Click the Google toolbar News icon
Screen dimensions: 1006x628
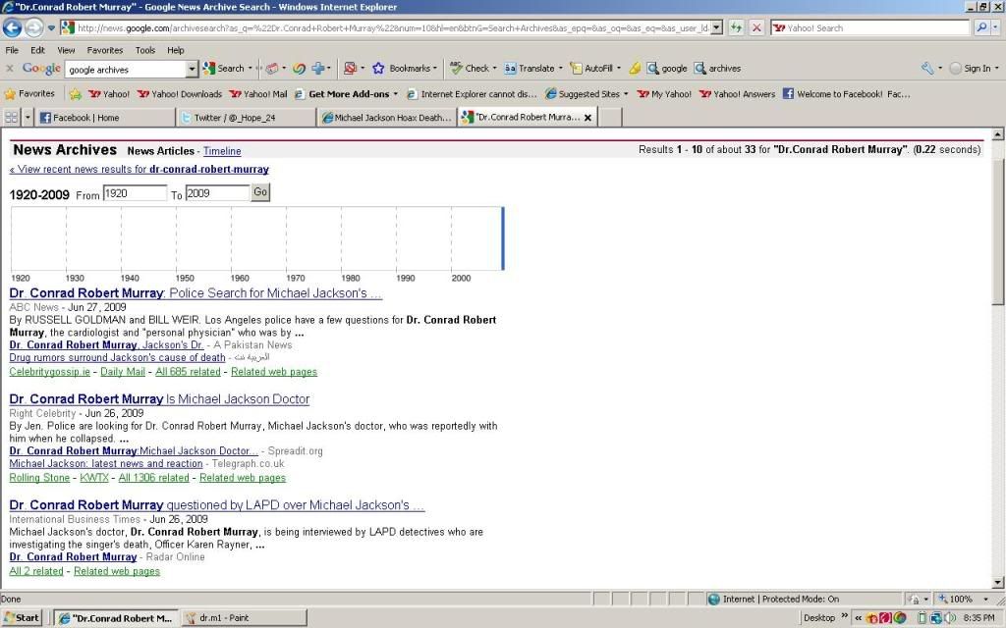[272, 68]
